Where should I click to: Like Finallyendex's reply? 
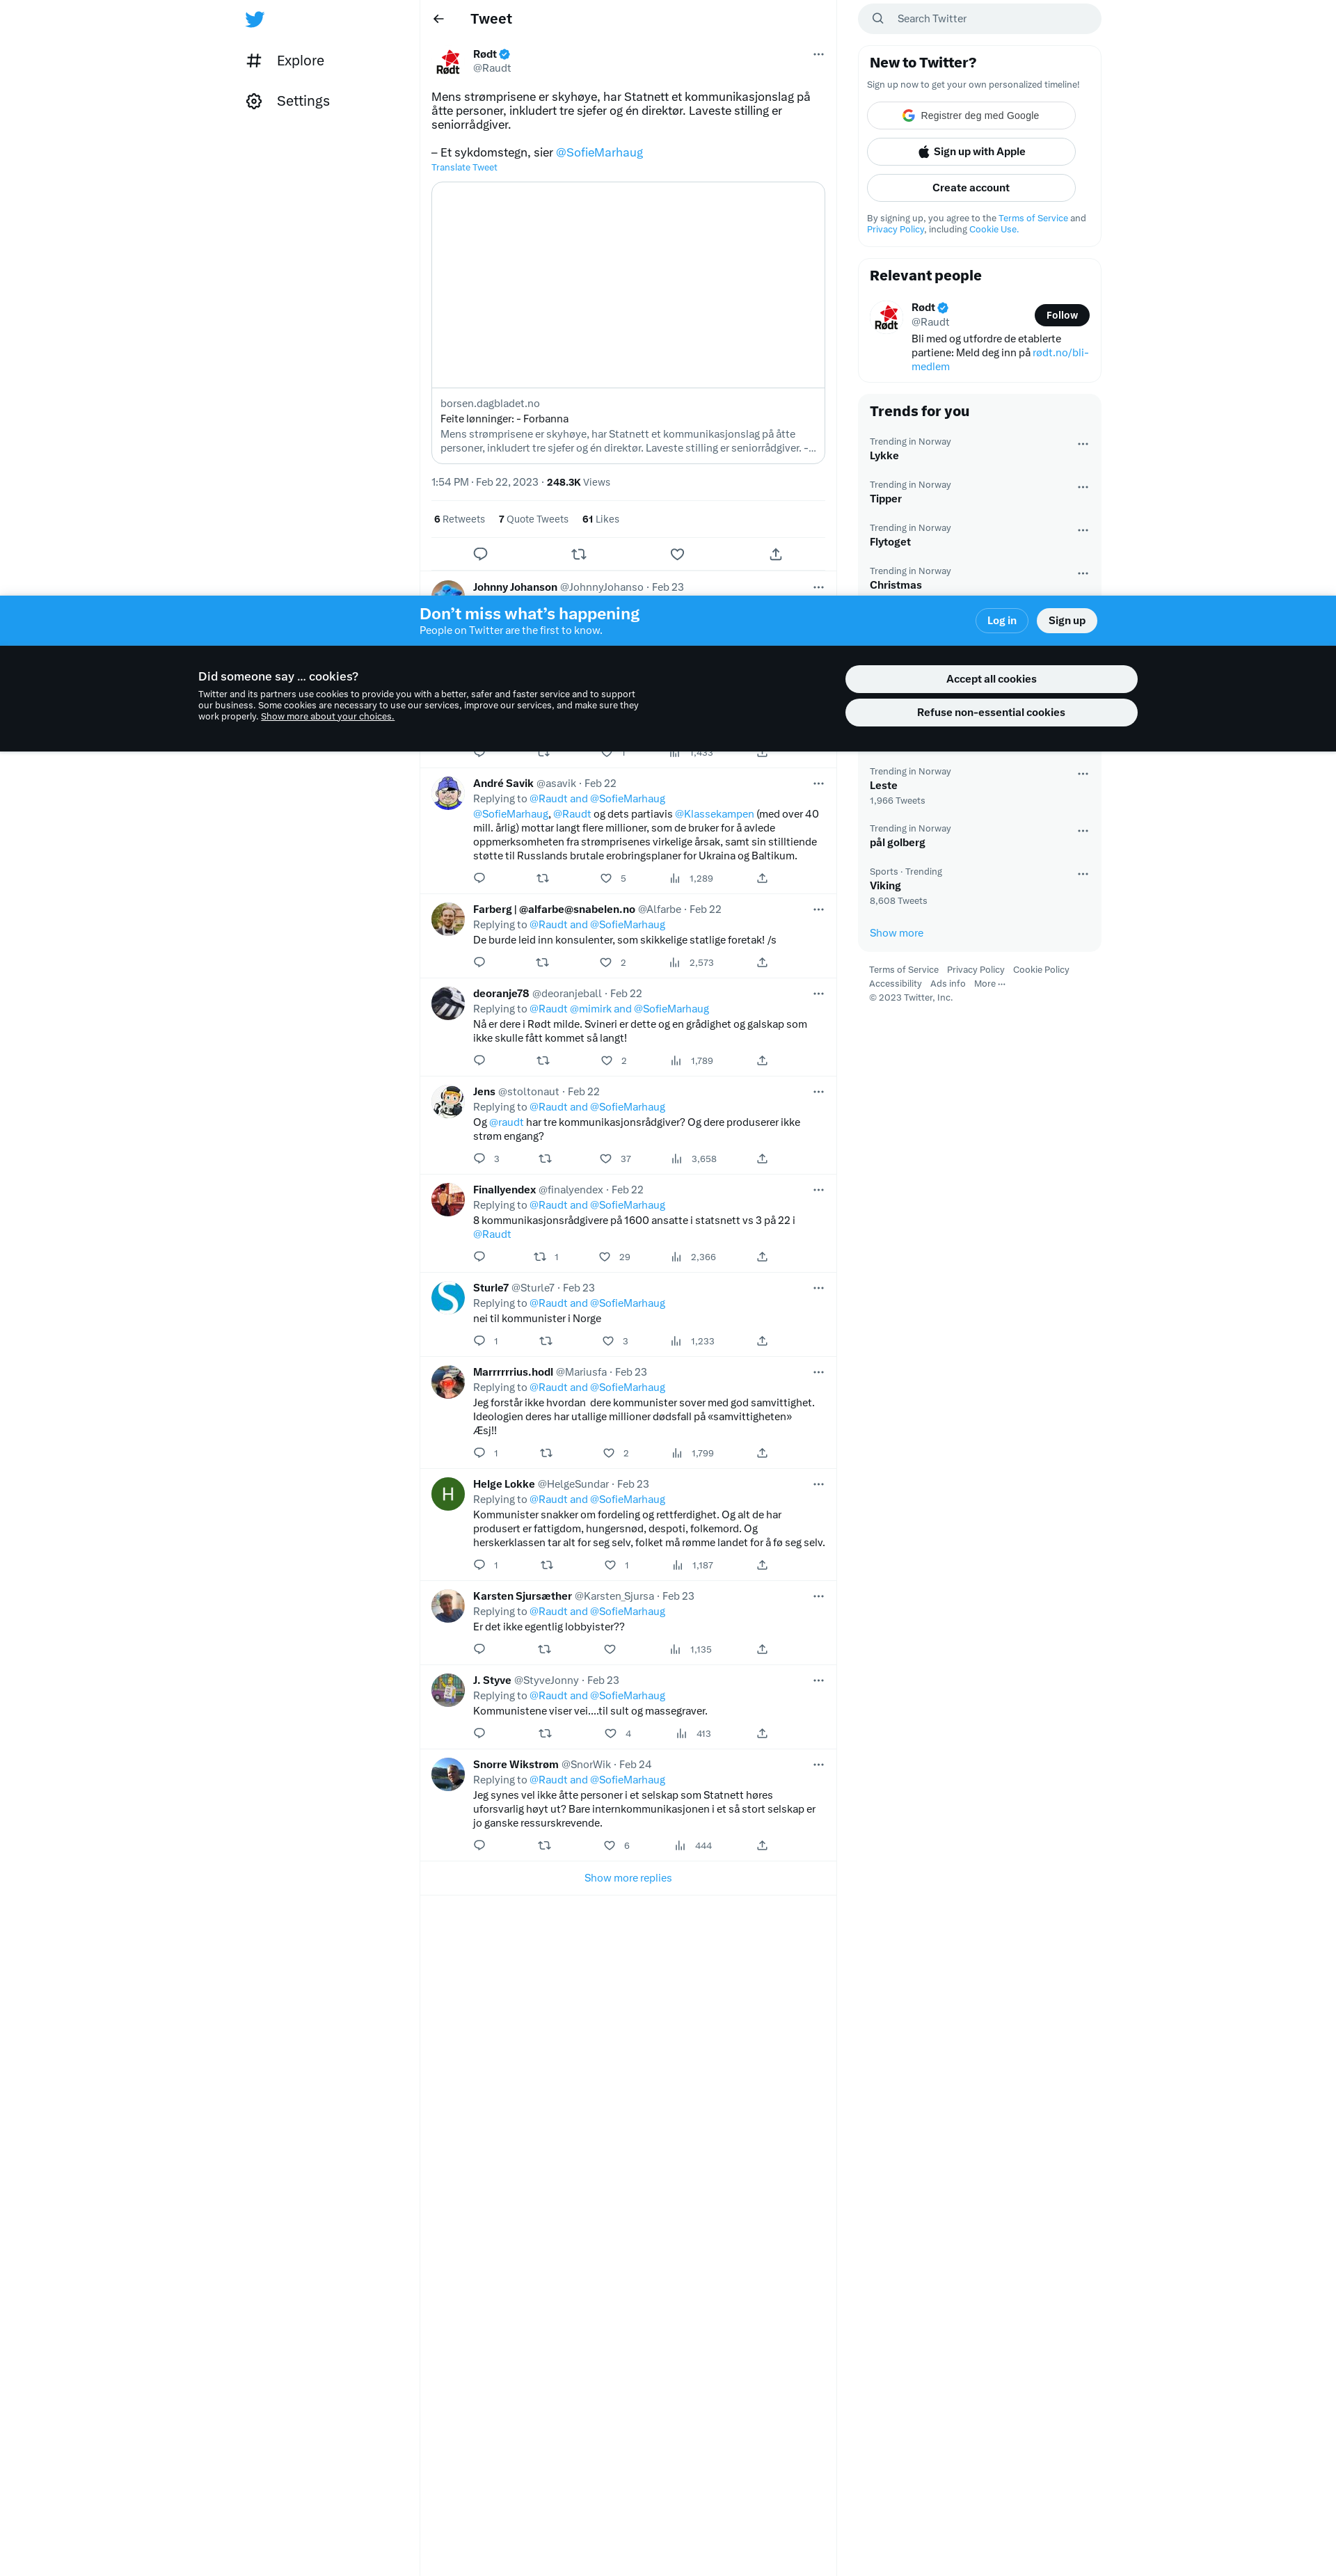click(604, 1256)
